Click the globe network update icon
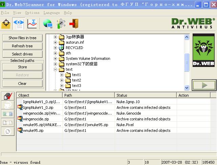217x165 pixels. [x=48, y=24]
